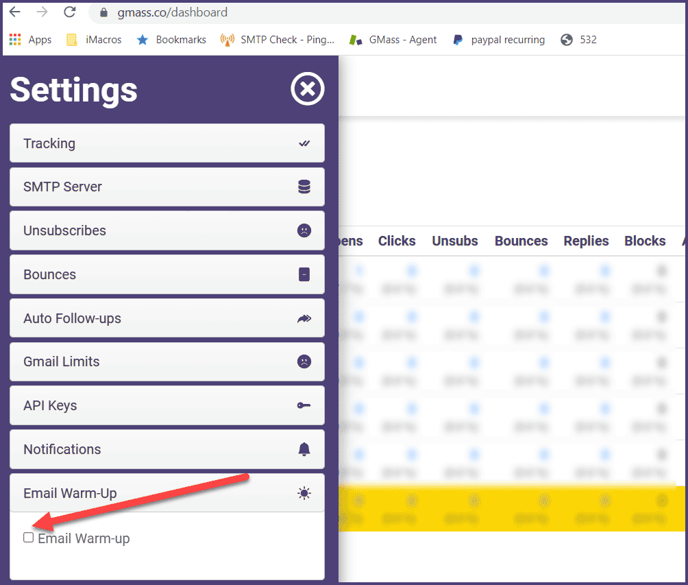Open the Gmail Limits section
The image size is (688, 585).
167,361
